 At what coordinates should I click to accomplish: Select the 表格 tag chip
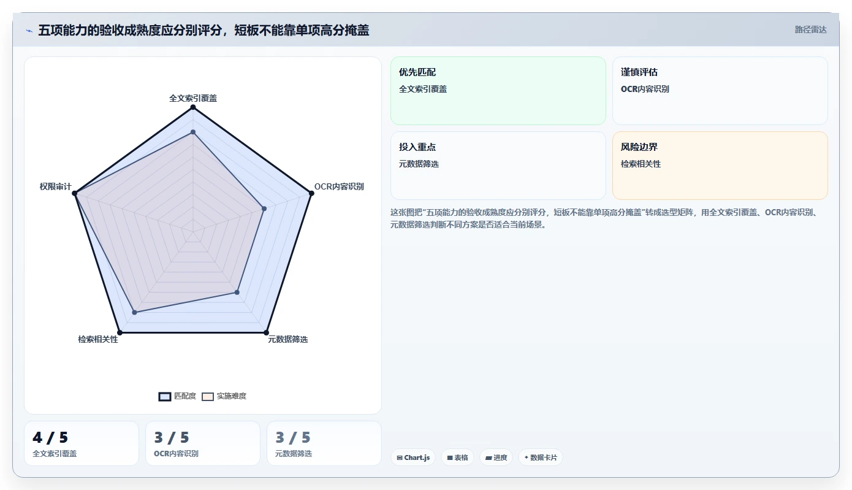457,457
